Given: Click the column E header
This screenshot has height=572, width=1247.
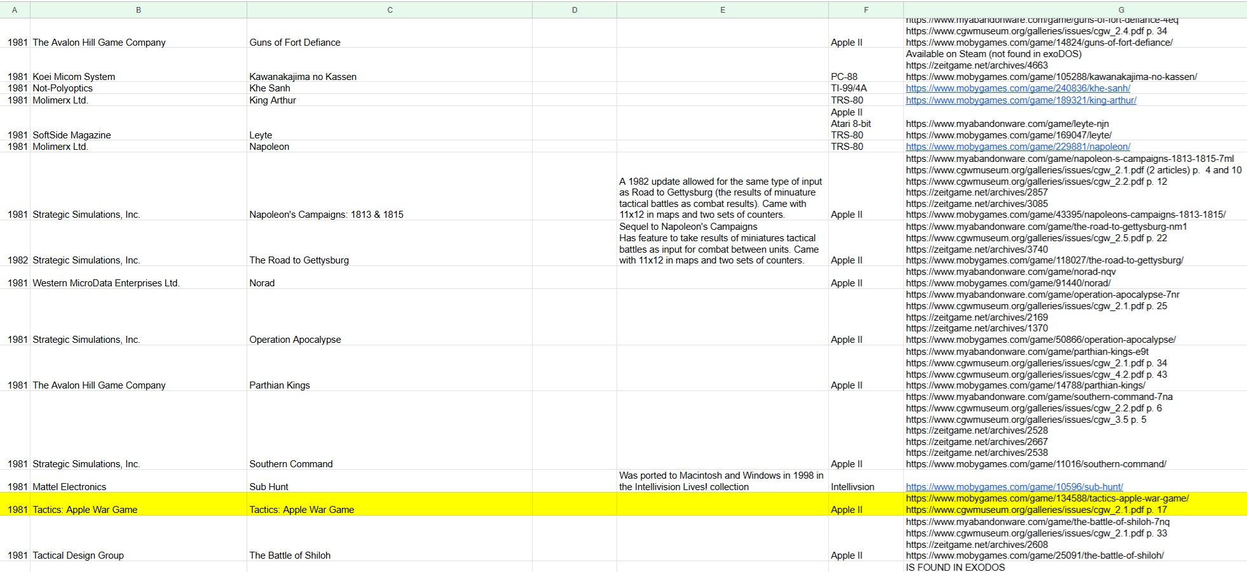Looking at the screenshot, I should (723, 10).
